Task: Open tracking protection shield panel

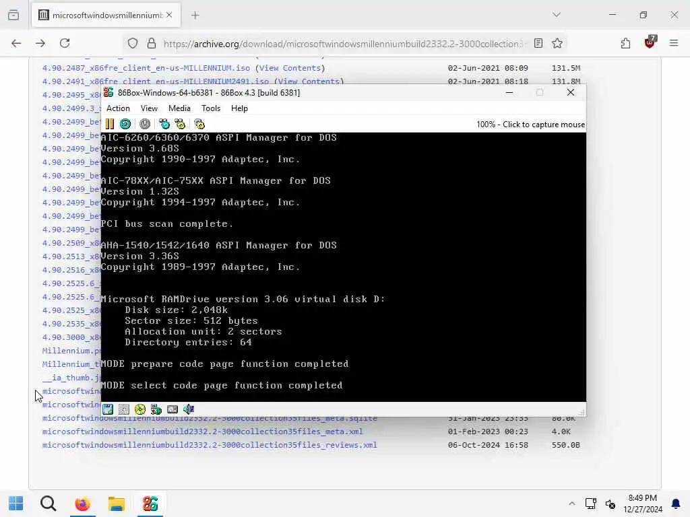Action: [x=133, y=43]
